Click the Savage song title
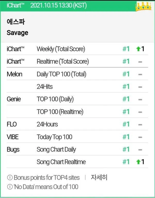 pyautogui.click(x=18, y=33)
